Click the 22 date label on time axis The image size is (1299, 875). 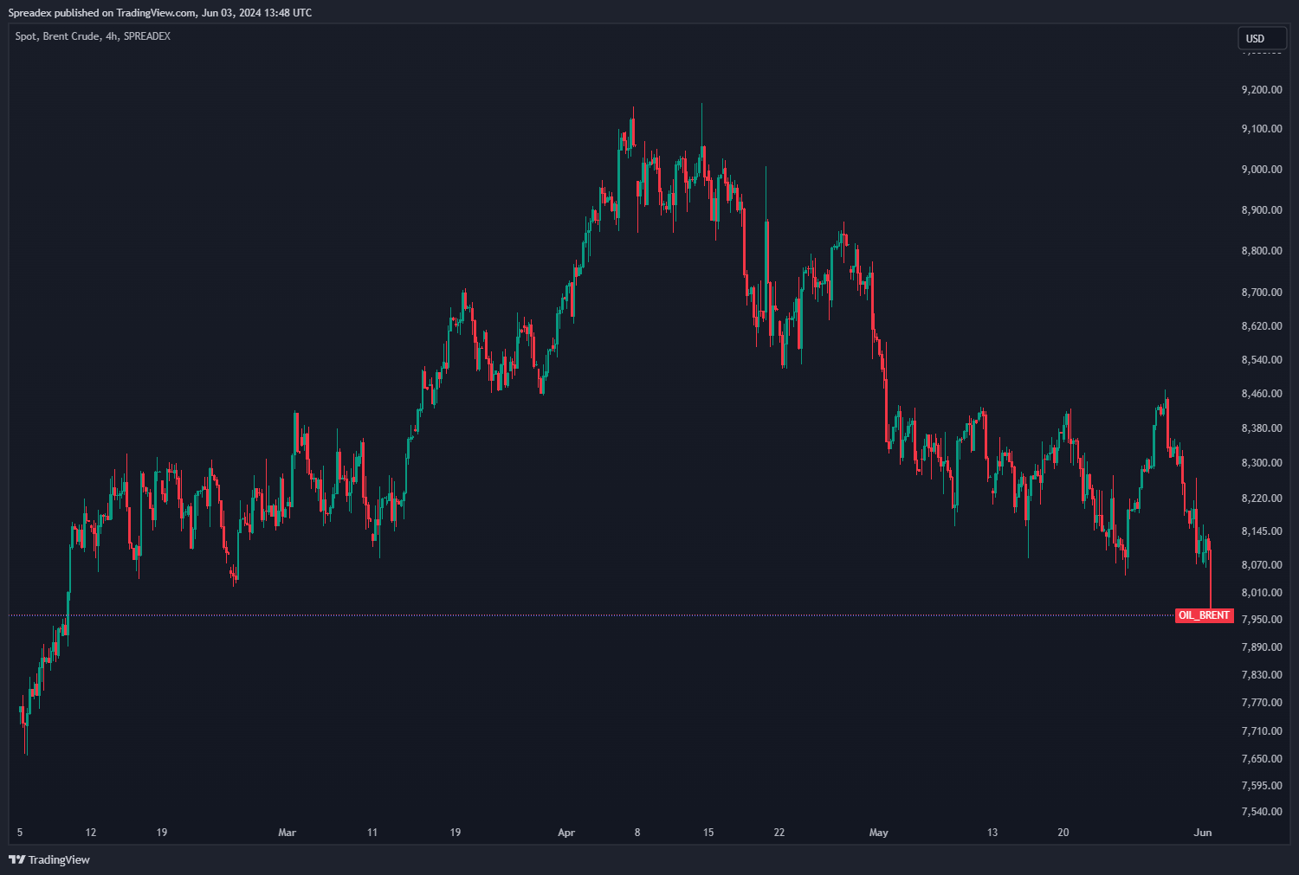point(779,833)
